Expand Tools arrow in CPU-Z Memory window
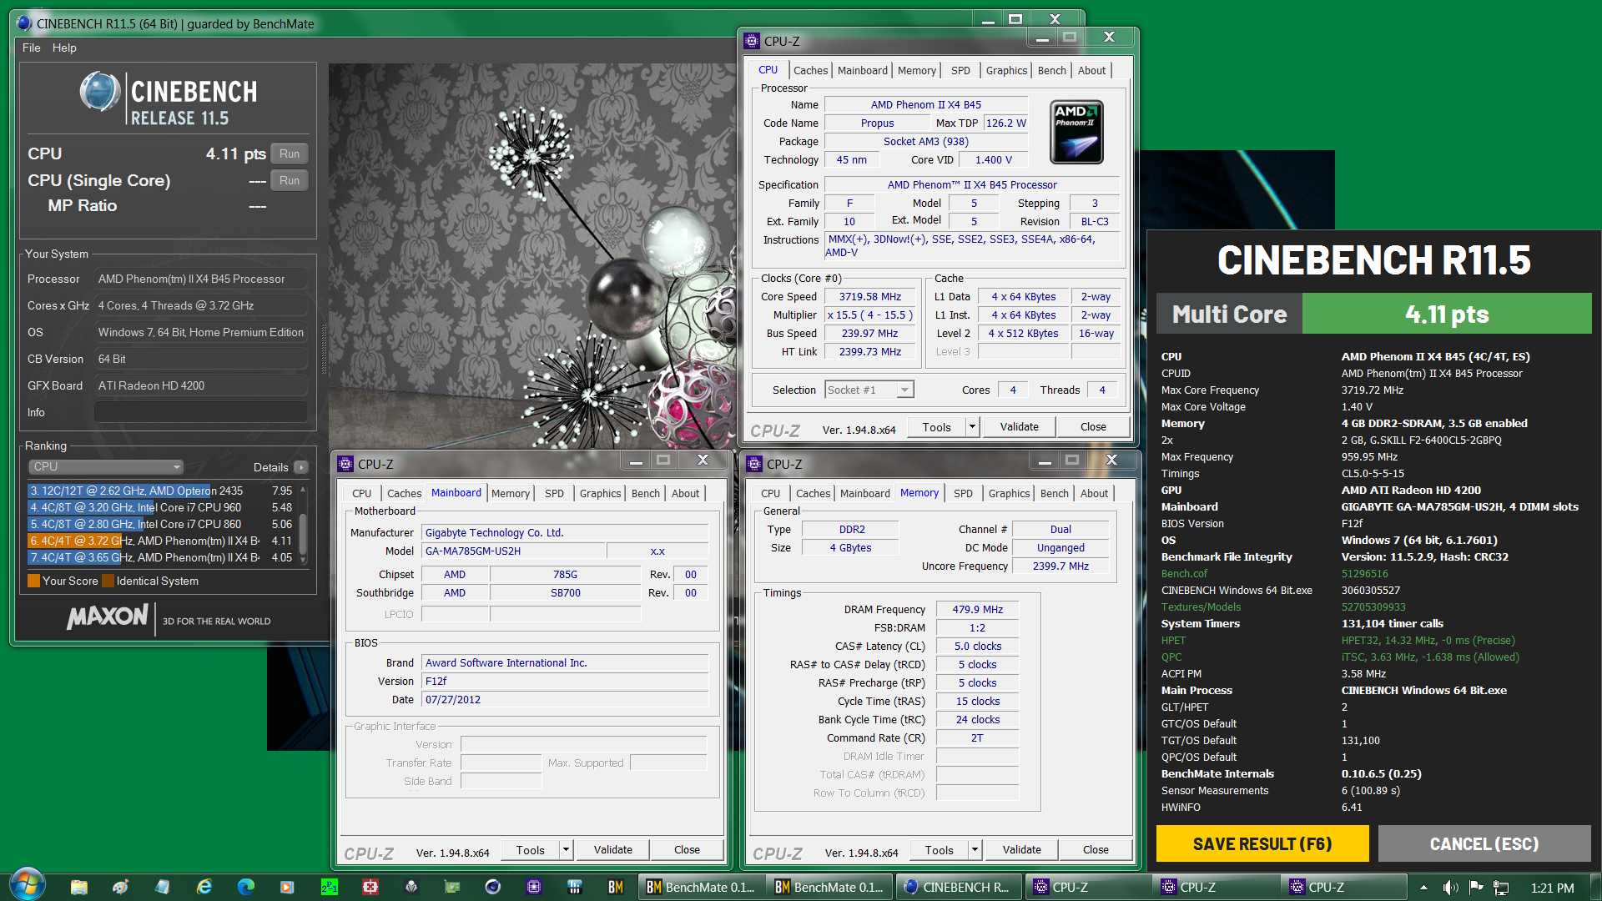 coord(974,849)
